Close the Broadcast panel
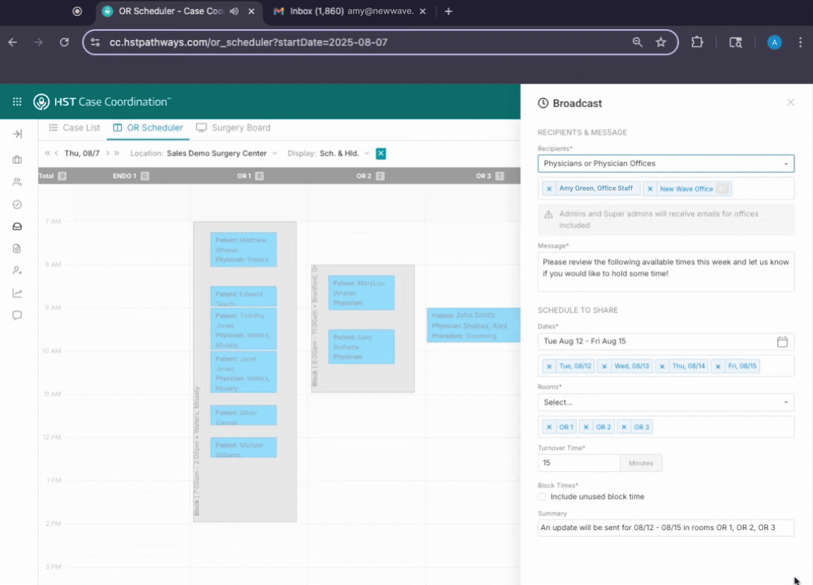 tap(790, 103)
